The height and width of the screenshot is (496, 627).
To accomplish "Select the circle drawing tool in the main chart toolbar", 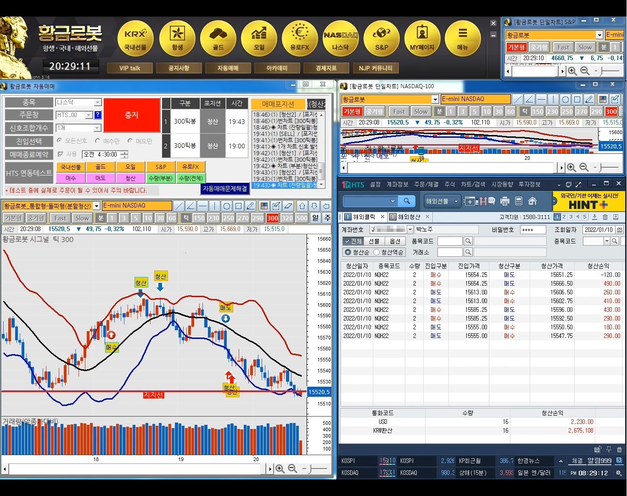I will pos(226,206).
